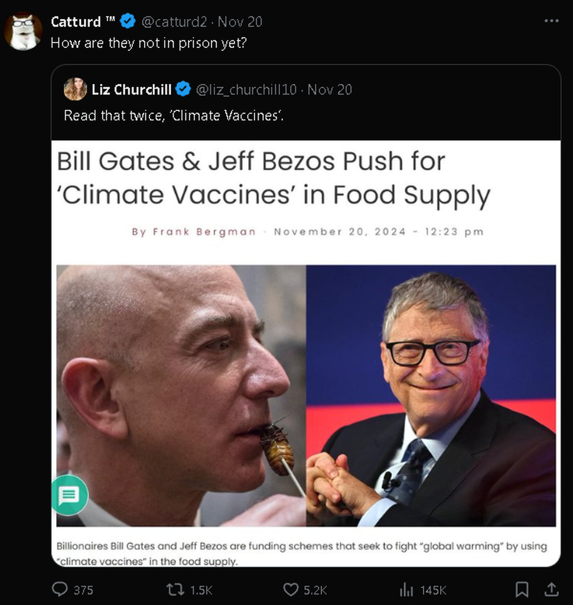This screenshot has width=573, height=605.
Task: Open Liz Churchill's small profile avatar
Action: coord(75,89)
